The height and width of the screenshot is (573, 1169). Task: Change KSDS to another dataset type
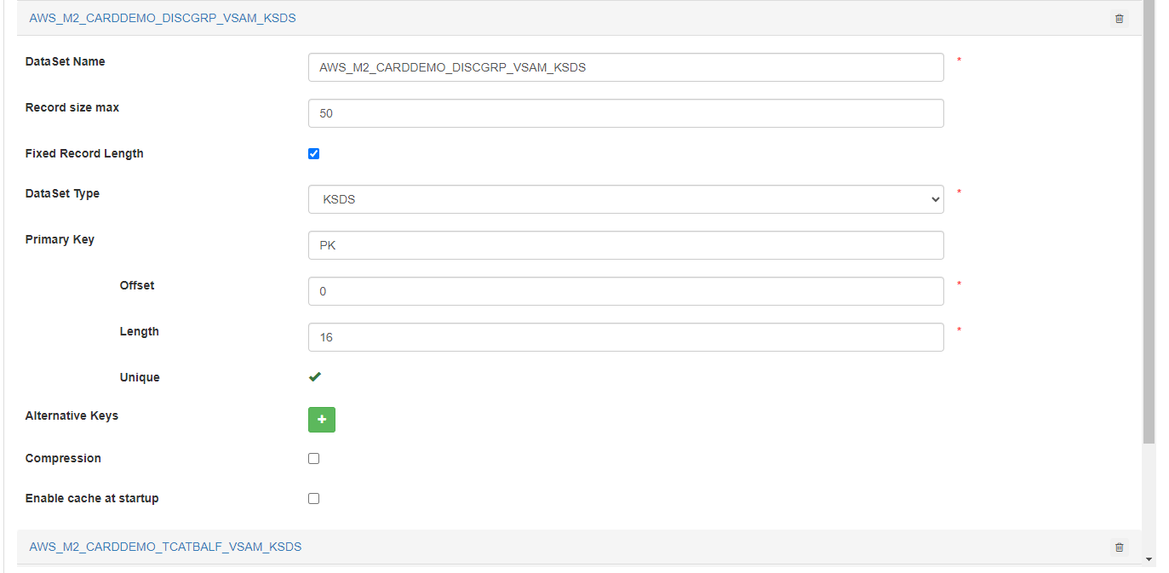click(625, 198)
